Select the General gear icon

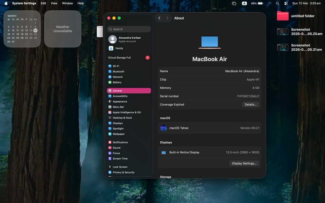(110, 91)
